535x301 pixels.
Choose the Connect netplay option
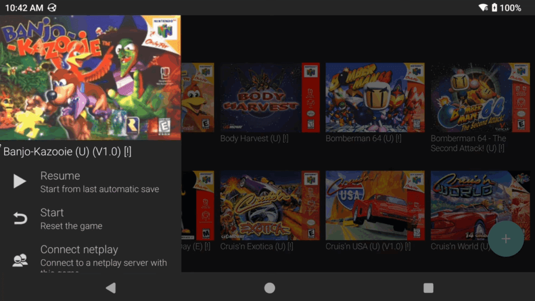coord(90,258)
